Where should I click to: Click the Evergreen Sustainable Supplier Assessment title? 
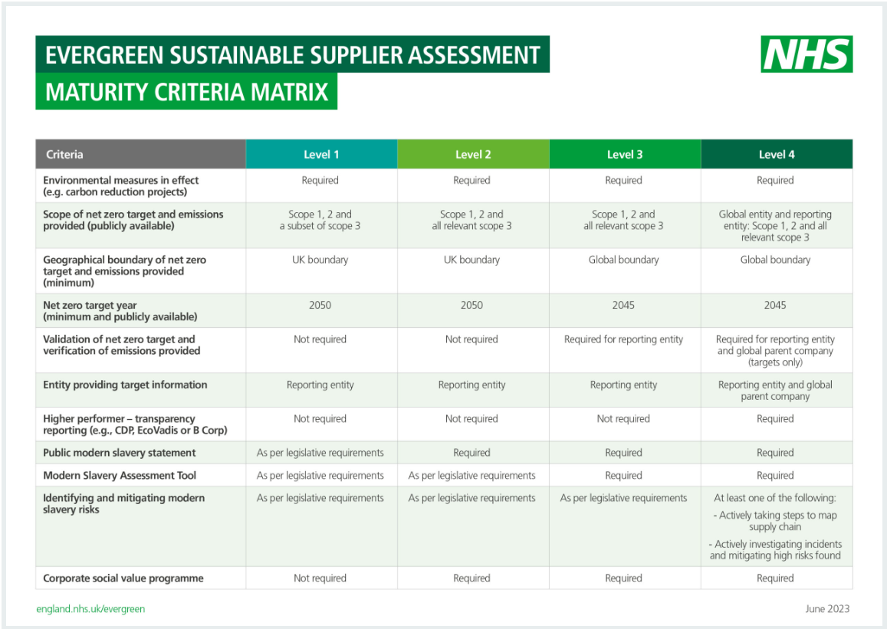(x=292, y=54)
